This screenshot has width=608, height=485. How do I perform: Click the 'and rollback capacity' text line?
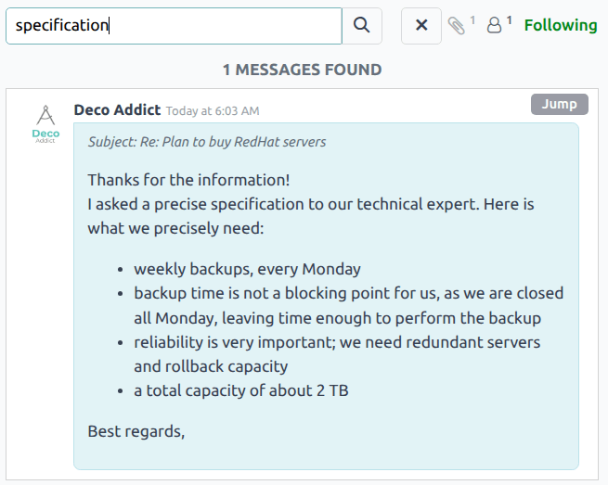(x=211, y=366)
